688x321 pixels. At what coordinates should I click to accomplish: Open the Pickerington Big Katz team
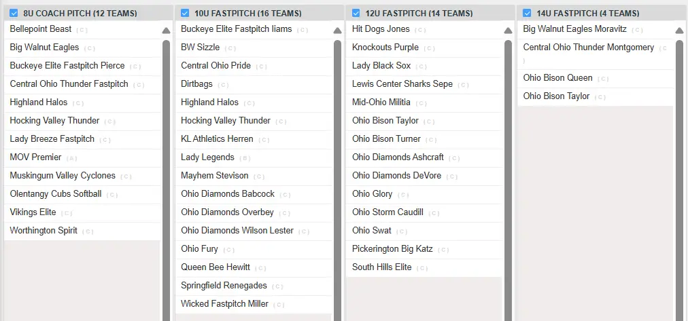pos(392,249)
